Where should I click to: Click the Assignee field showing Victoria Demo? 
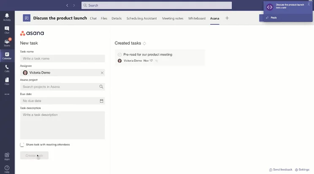62,73
